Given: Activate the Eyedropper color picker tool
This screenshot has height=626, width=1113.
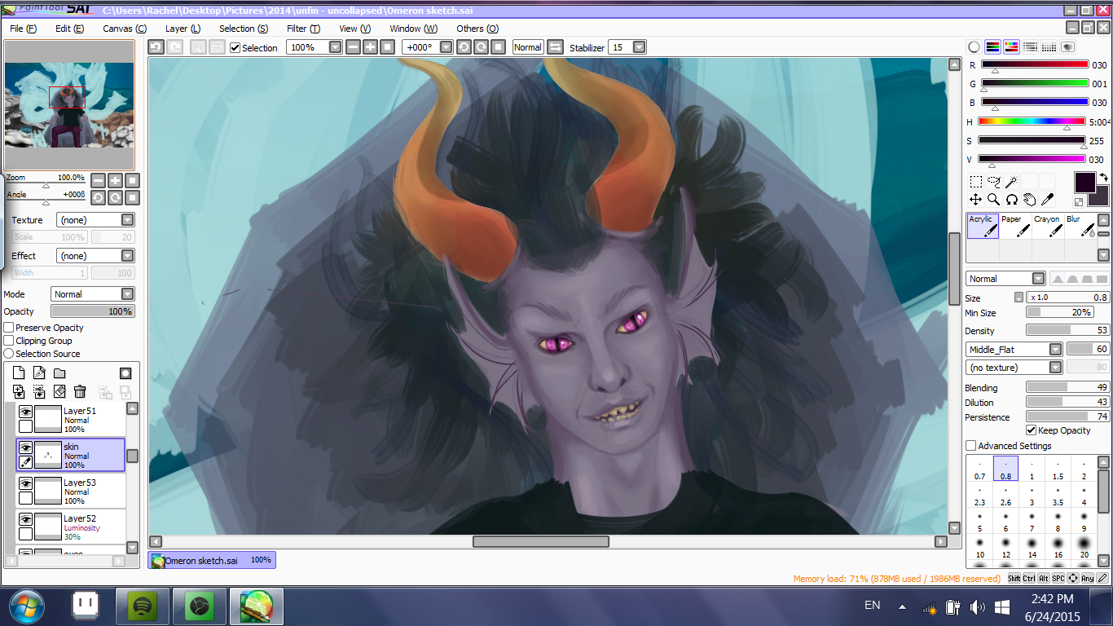Looking at the screenshot, I should [1047, 199].
